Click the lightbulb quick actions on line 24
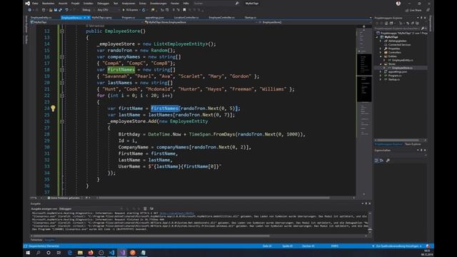Viewport: 457px width, 257px height. tap(53, 109)
